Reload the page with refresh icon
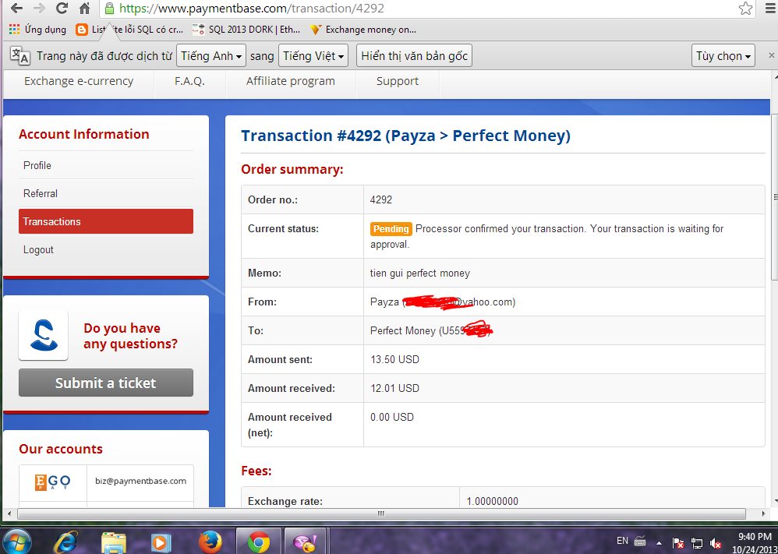 (62, 9)
